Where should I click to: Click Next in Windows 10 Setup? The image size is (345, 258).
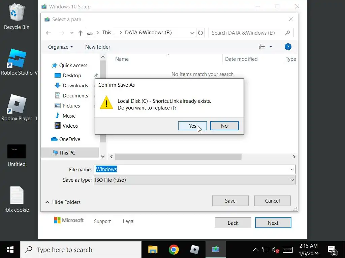point(273,223)
